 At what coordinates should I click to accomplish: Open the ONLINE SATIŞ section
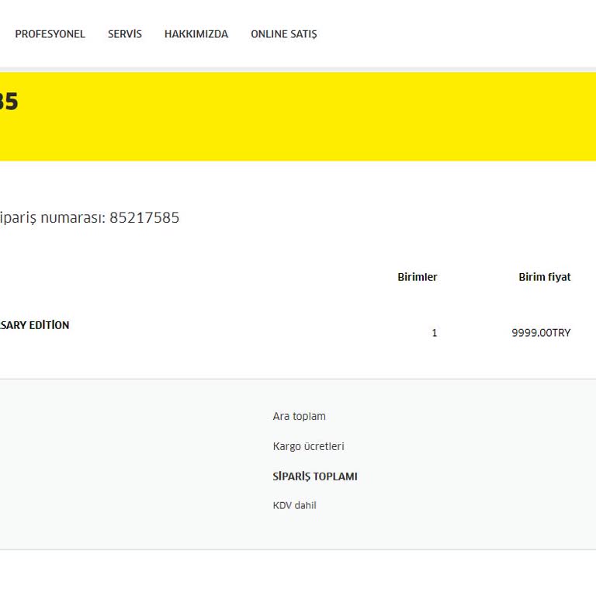pos(283,34)
